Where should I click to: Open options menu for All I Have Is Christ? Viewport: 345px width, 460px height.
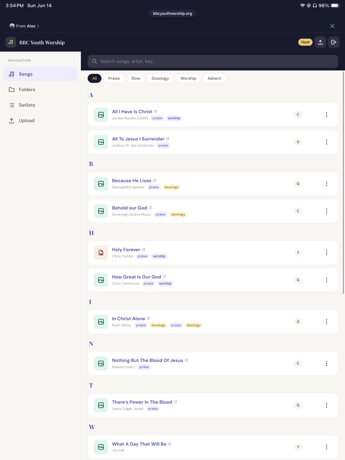click(x=326, y=115)
